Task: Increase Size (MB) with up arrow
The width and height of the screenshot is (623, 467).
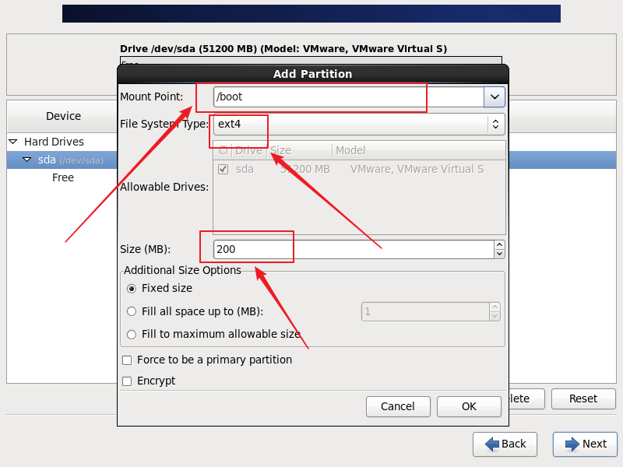Action: (x=499, y=244)
